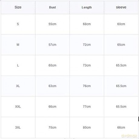Click the 73cm length cell
The image size is (139, 139).
[87, 65]
